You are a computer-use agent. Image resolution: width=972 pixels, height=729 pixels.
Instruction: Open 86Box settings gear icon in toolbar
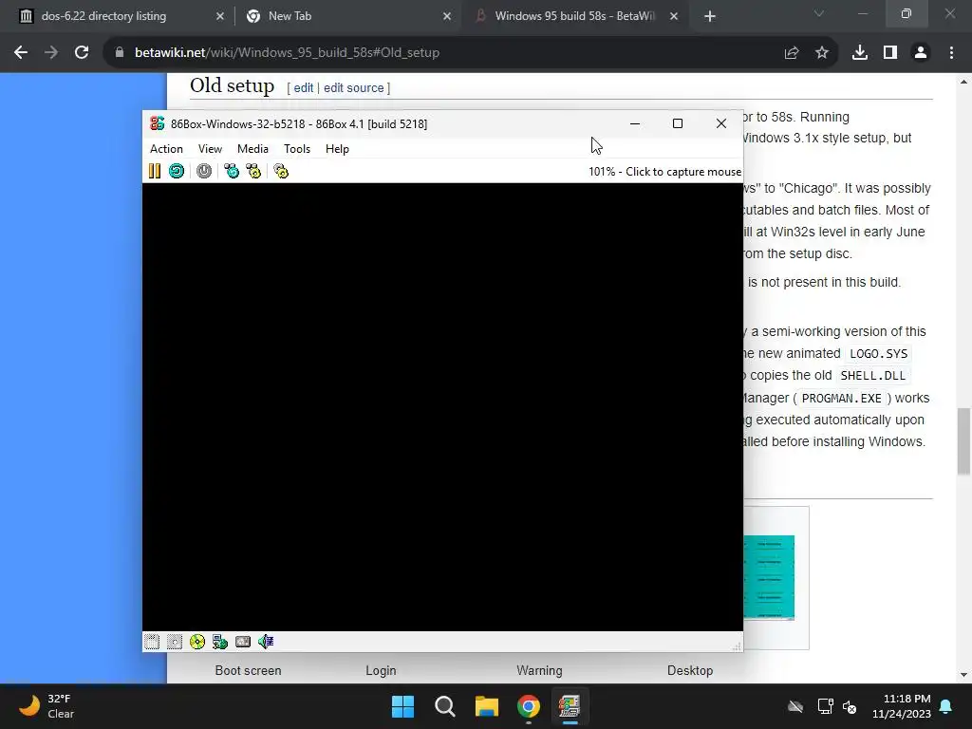coord(281,171)
